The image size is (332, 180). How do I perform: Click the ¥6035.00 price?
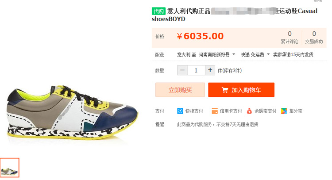(x=200, y=36)
